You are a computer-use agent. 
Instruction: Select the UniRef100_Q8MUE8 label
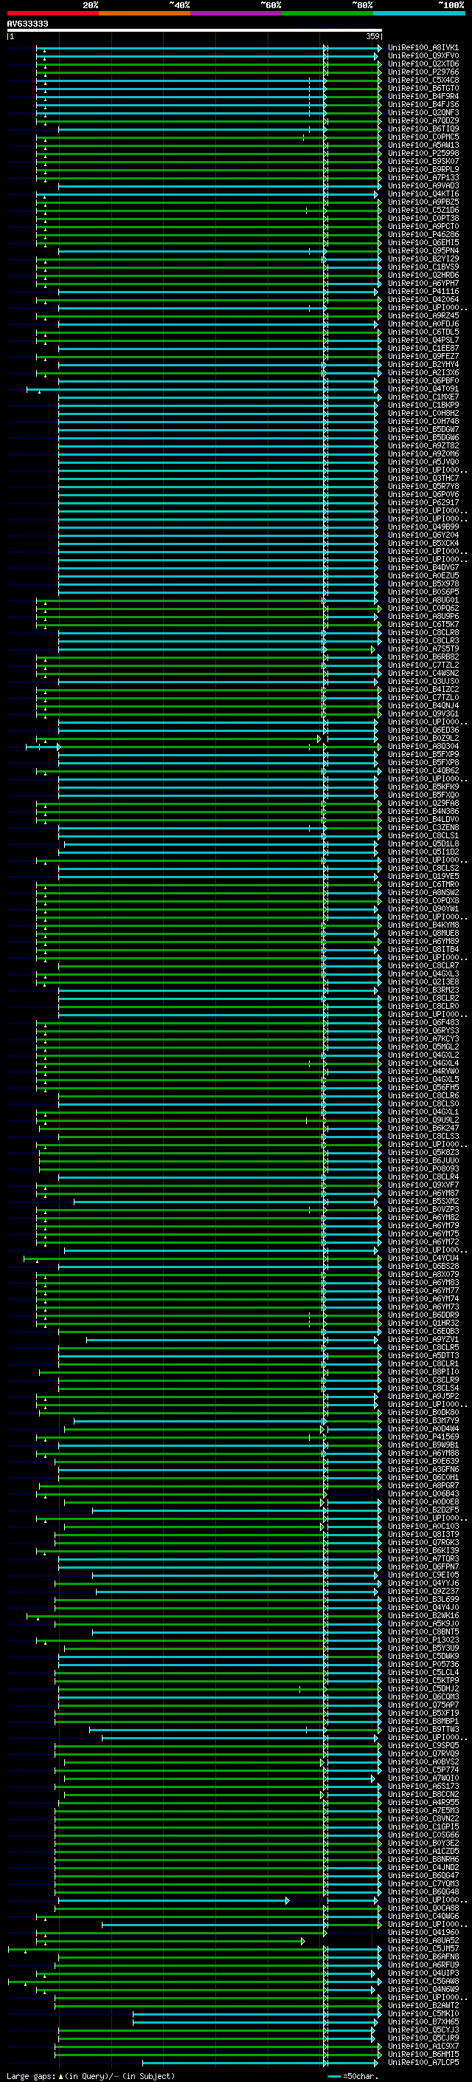pyautogui.click(x=423, y=934)
